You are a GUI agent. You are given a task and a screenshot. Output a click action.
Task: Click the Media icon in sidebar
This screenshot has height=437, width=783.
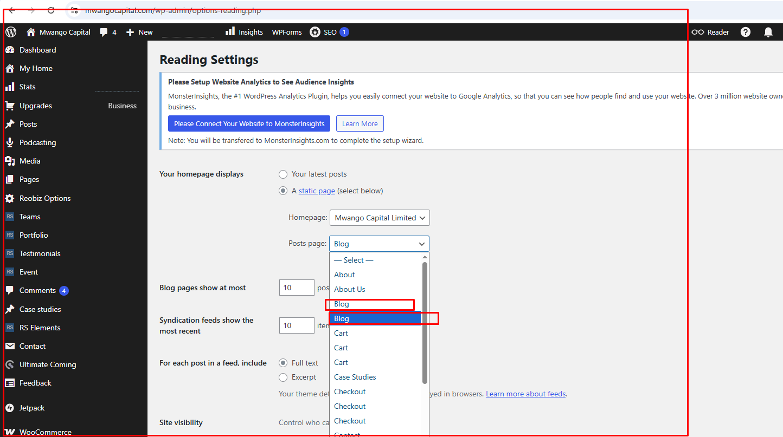tap(10, 161)
